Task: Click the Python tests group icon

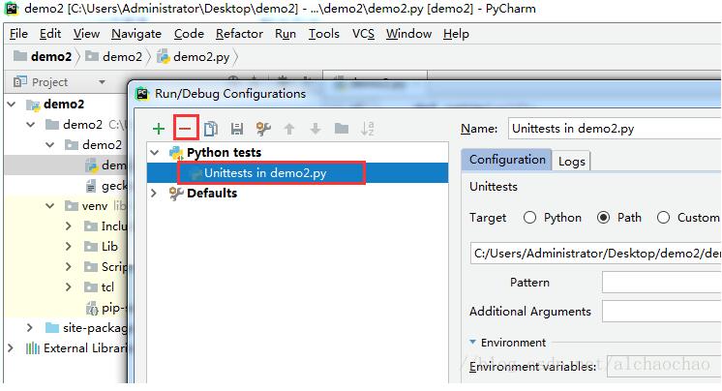Action: point(176,153)
